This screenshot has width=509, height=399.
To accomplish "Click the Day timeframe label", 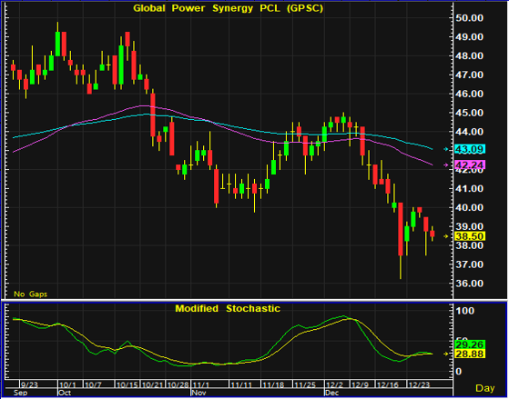I will tap(485, 388).
